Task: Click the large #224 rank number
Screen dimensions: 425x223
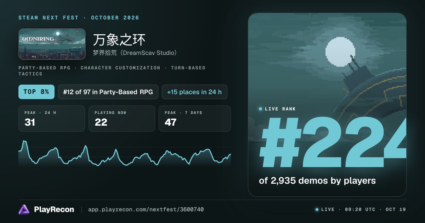Action: click(x=333, y=142)
